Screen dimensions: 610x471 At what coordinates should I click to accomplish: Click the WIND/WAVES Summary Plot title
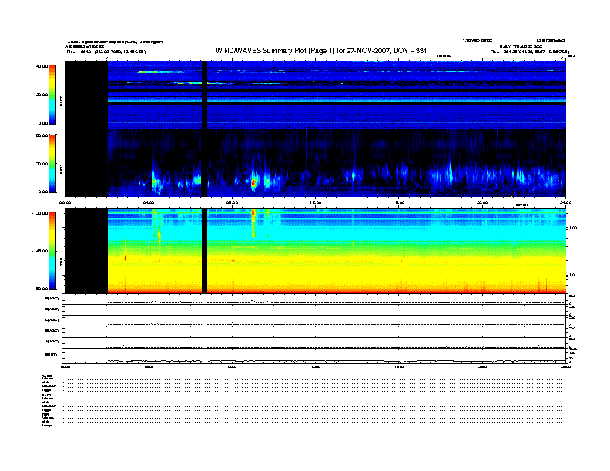click(321, 51)
